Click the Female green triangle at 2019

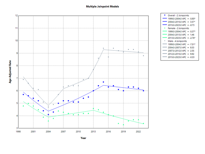(x=124, y=125)
